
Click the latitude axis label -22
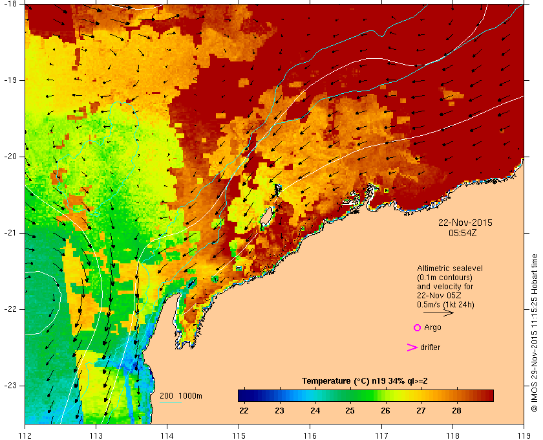tap(10, 309)
